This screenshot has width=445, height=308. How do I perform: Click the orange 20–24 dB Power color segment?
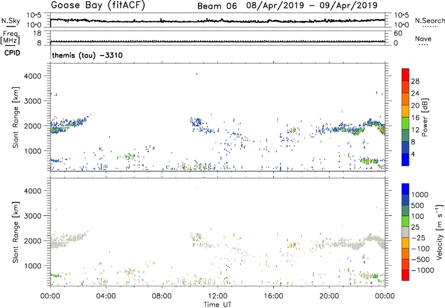406,99
